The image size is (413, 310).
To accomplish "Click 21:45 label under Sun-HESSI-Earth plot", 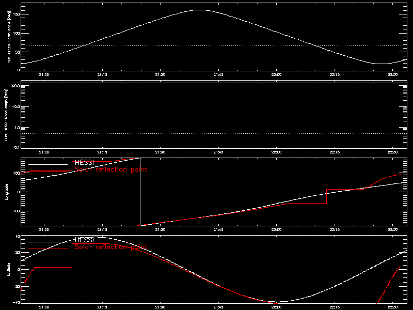I will coord(218,74).
